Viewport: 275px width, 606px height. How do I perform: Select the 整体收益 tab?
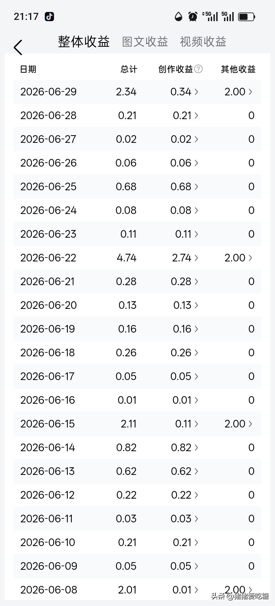[84, 42]
